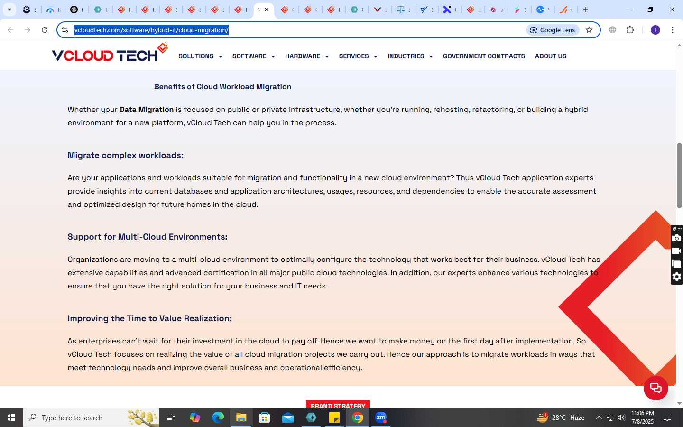Click the camera screenshot icon in side widget
683x427 pixels.
pos(677,238)
